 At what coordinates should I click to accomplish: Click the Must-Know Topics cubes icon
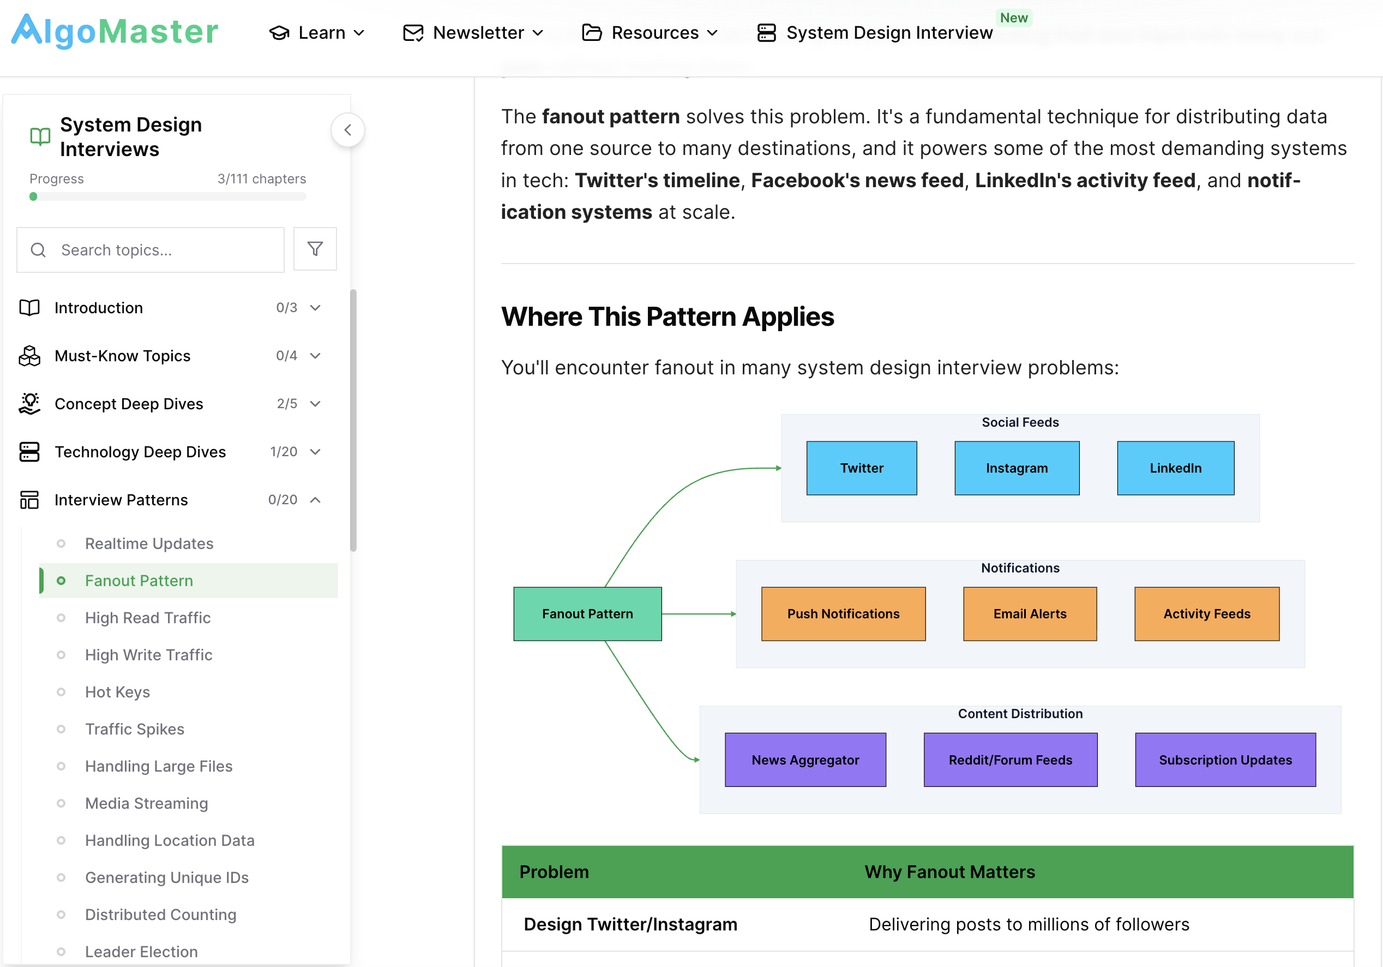point(29,356)
